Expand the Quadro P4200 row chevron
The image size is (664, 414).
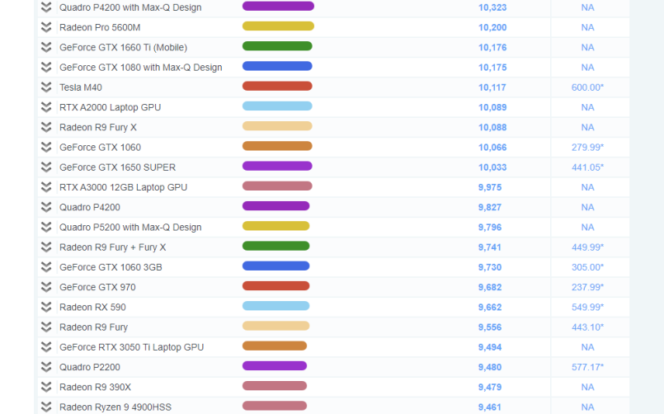pyautogui.click(x=46, y=207)
